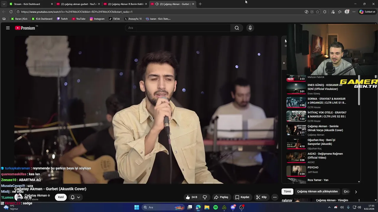Click playlist scrollbar down arrow
The height and width of the screenshot is (212, 378).
(359, 182)
